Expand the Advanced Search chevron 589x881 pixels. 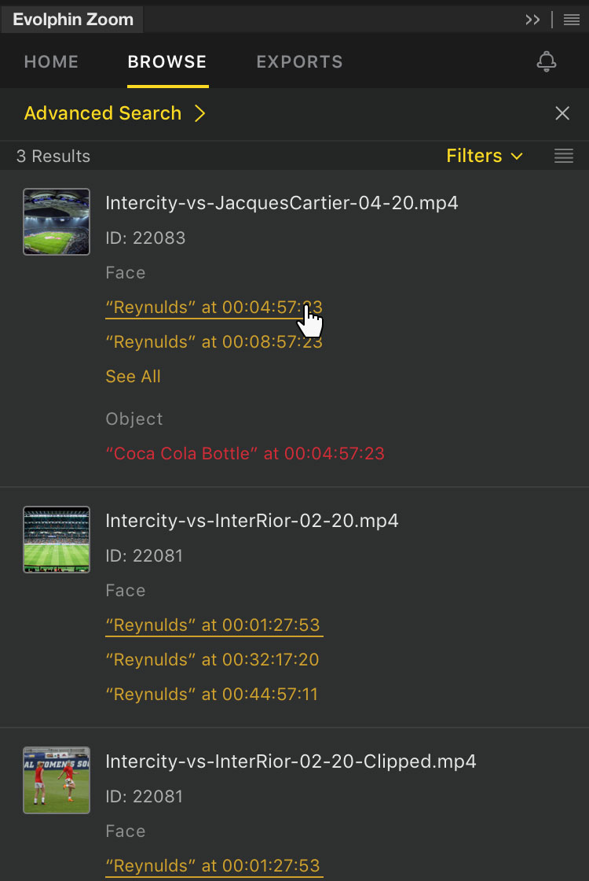click(x=200, y=113)
